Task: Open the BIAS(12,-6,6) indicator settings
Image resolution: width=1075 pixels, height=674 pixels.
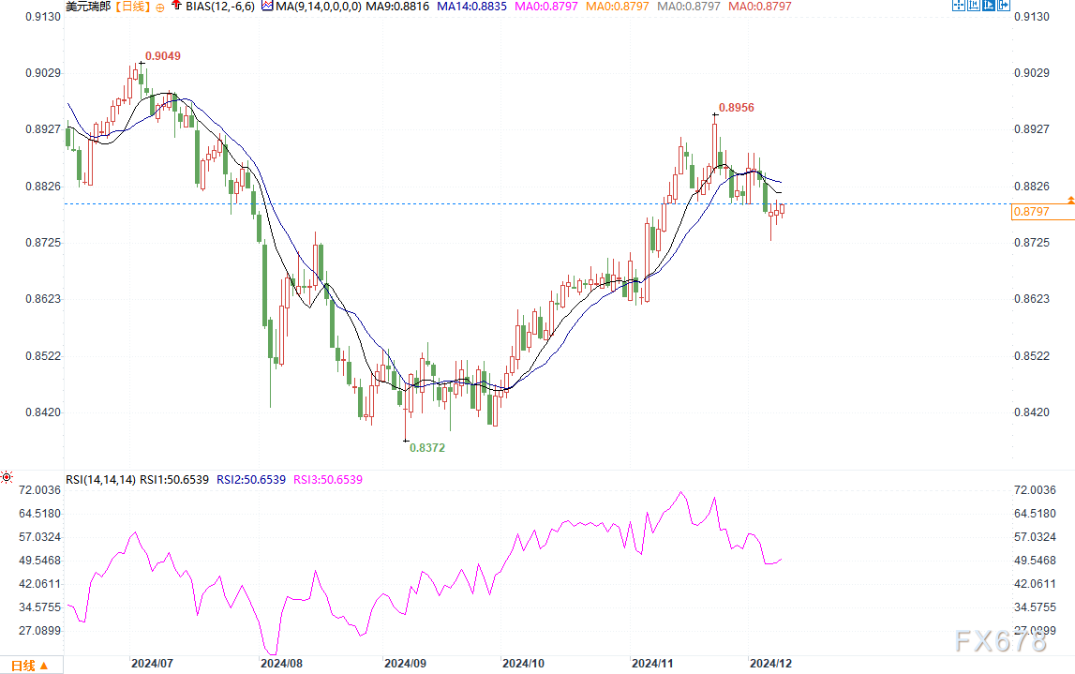Action: coord(219,7)
